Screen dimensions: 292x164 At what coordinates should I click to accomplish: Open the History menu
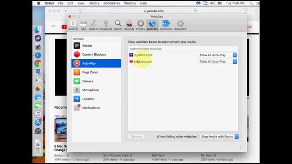pos(94,3)
